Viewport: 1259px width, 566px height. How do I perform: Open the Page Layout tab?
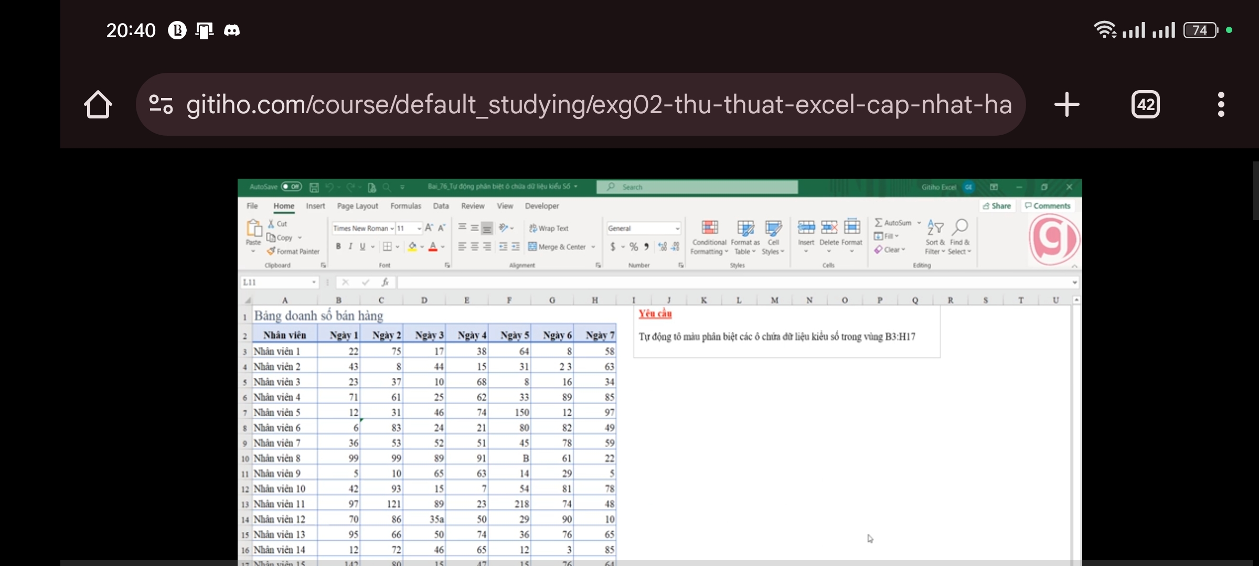(x=357, y=206)
